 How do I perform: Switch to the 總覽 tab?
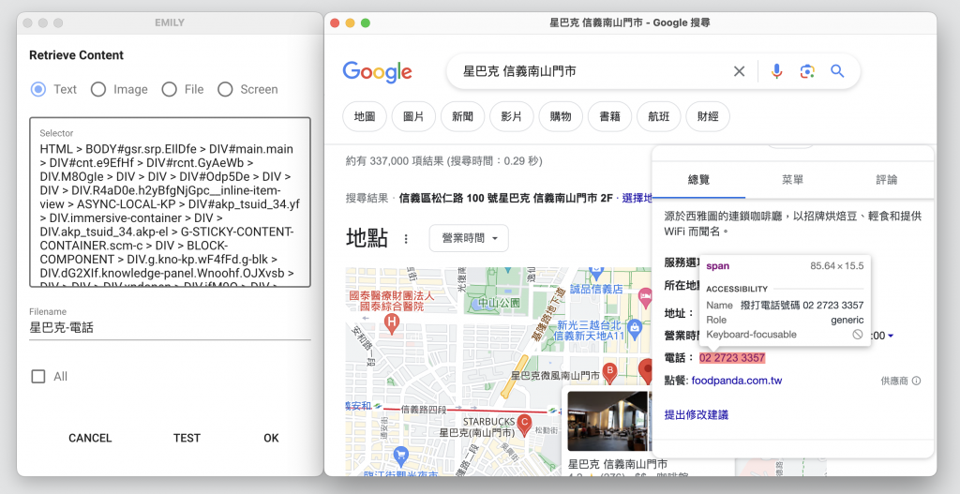[x=698, y=179]
